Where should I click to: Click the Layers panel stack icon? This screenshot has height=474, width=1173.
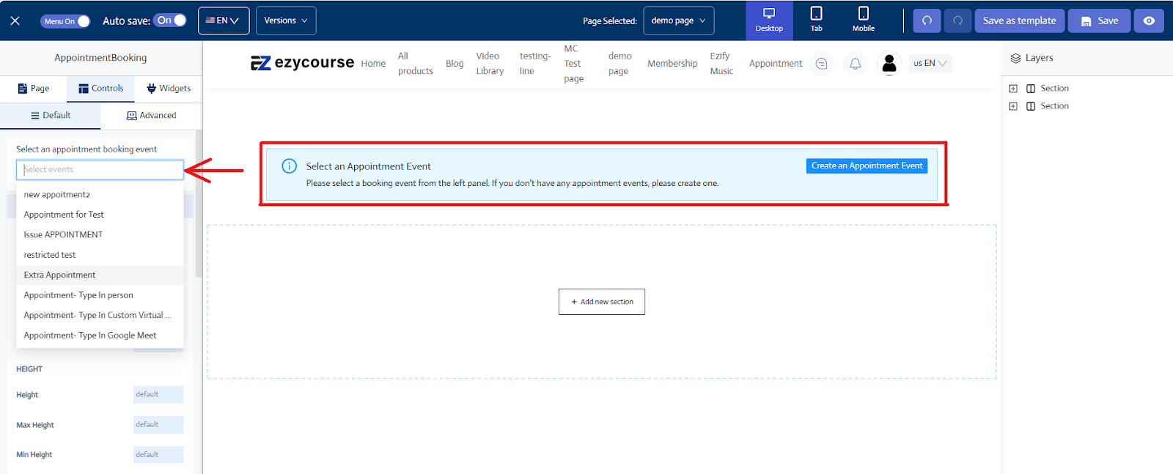1015,59
